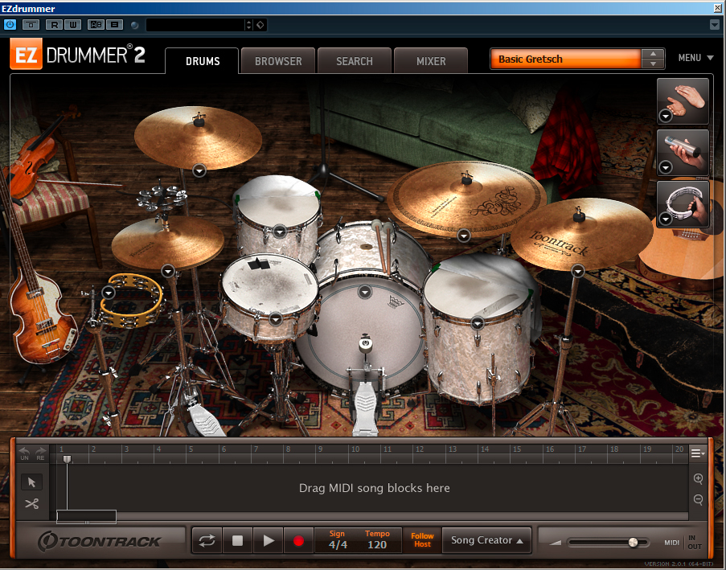Toggle loop playback button
The height and width of the screenshot is (570, 726).
click(207, 540)
